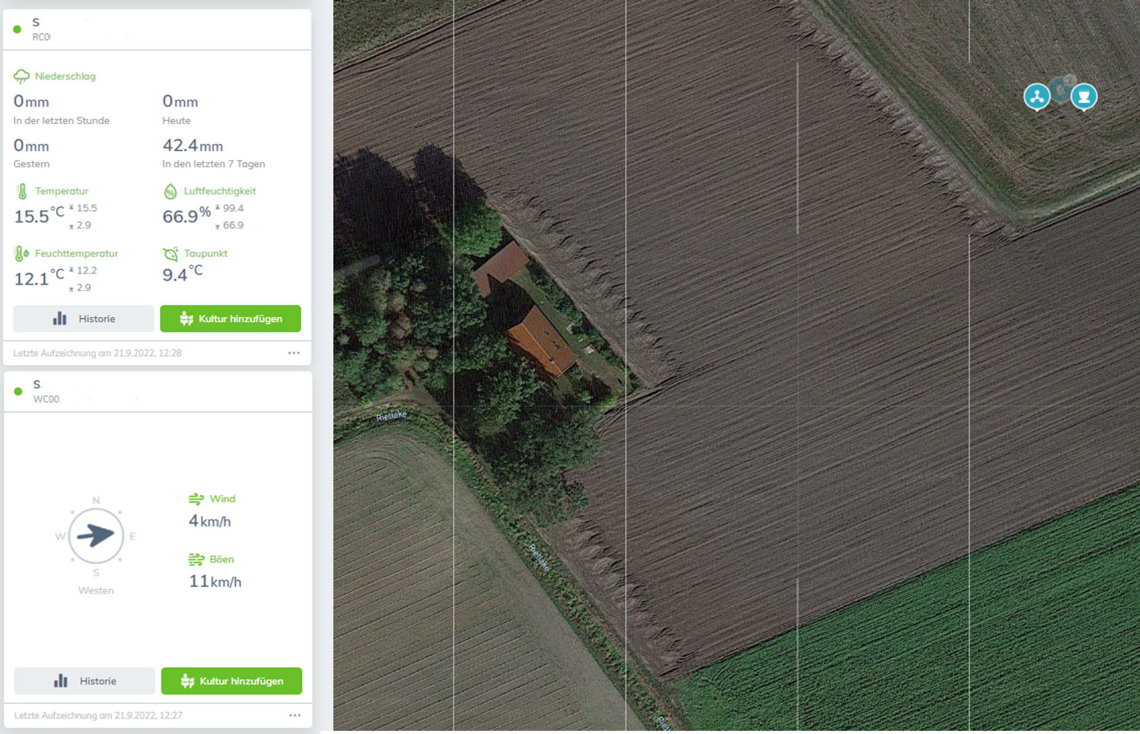Open the three-dot menu of the wind station card
The image size is (1140, 734).
pyautogui.click(x=295, y=715)
